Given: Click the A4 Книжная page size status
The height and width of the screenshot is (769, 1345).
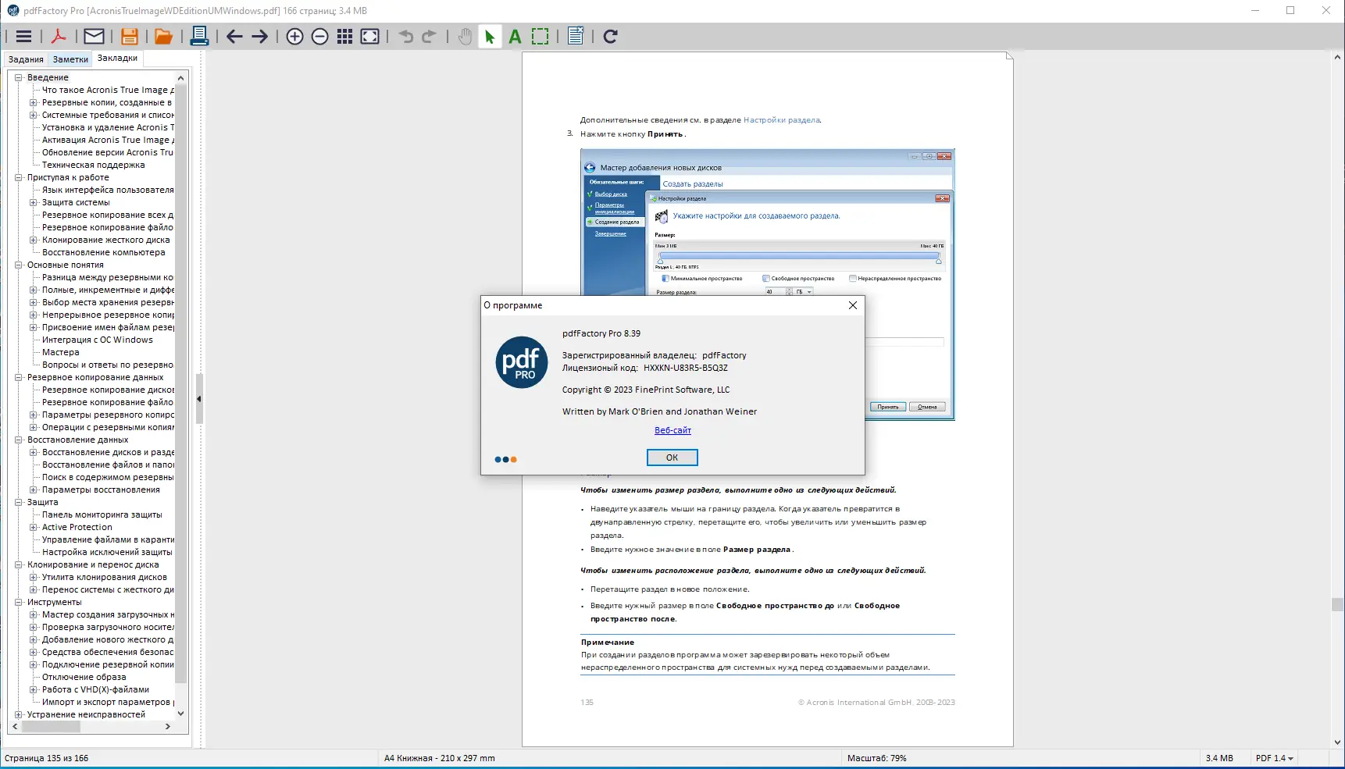Looking at the screenshot, I should coord(439,758).
